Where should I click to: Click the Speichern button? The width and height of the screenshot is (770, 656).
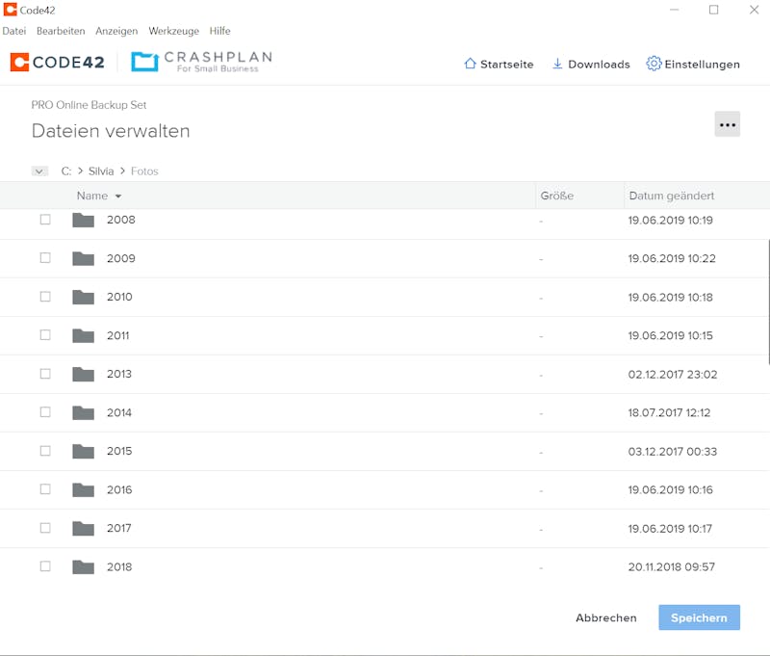(x=700, y=617)
